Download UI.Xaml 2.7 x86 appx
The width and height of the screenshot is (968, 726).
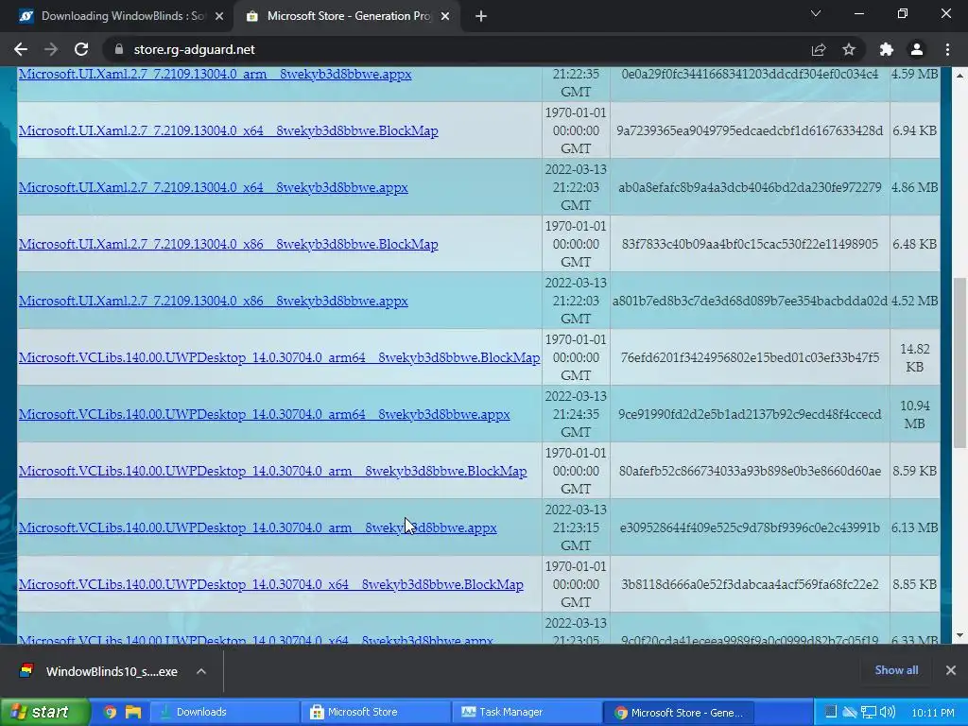click(213, 302)
